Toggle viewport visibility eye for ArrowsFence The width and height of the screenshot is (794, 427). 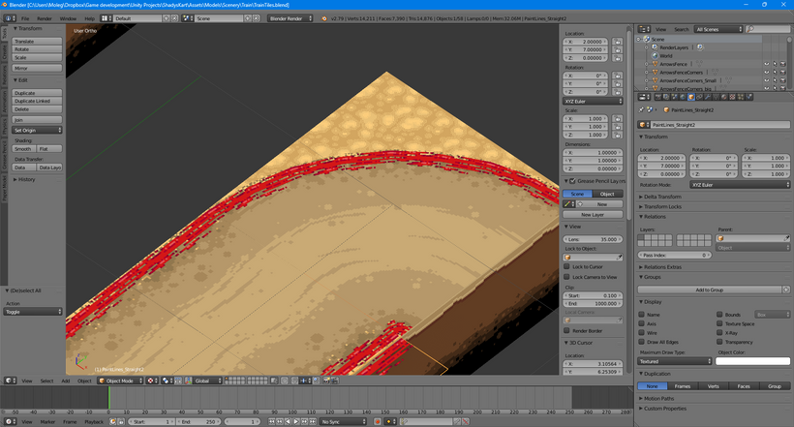767,64
